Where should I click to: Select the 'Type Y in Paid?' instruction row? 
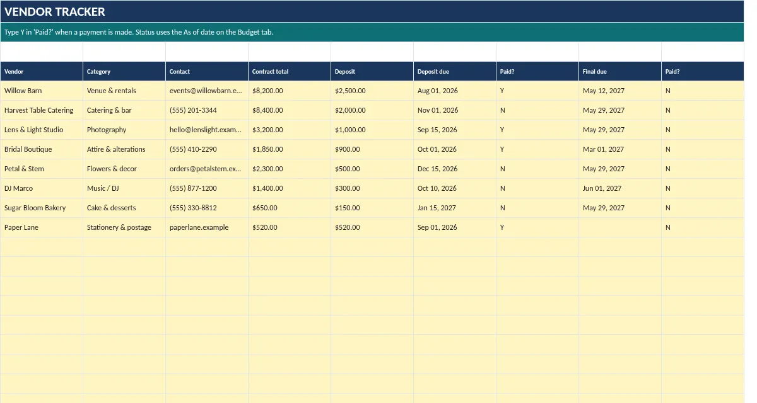372,32
